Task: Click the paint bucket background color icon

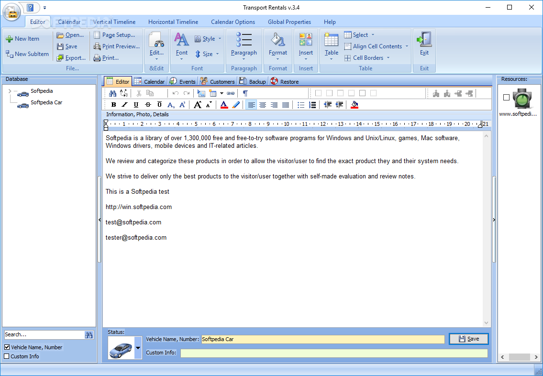Action: coord(355,105)
